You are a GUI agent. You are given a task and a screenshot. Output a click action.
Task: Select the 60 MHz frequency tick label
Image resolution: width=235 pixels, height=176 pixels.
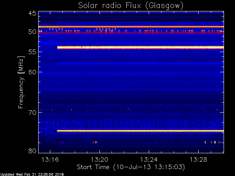pyautogui.click(x=32, y=72)
